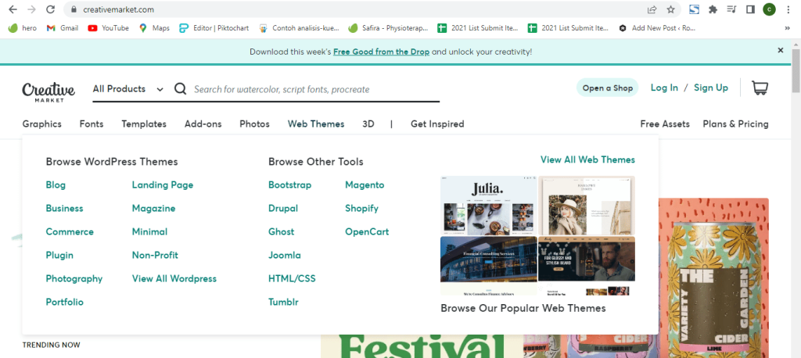Click the padlock site info icon
801x358 pixels.
74,9
